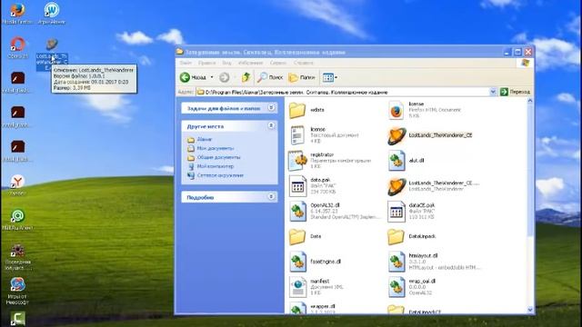Select the htmlayout.dll file

click(x=435, y=262)
